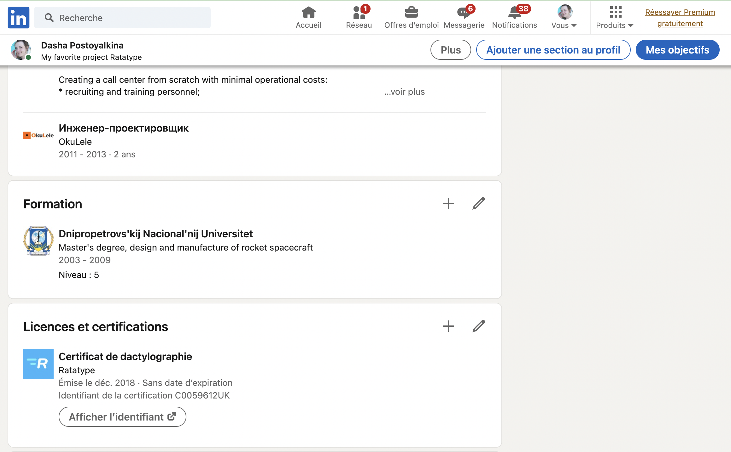Open the Réseau network icon

click(359, 13)
